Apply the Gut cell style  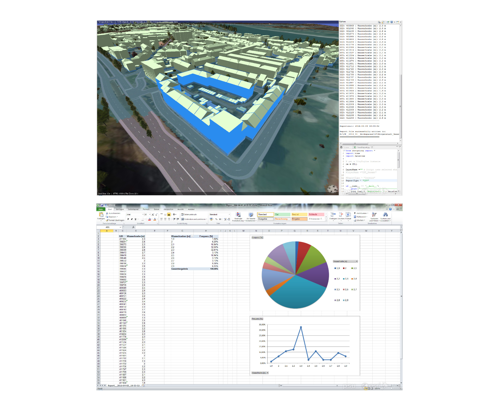pos(282,214)
